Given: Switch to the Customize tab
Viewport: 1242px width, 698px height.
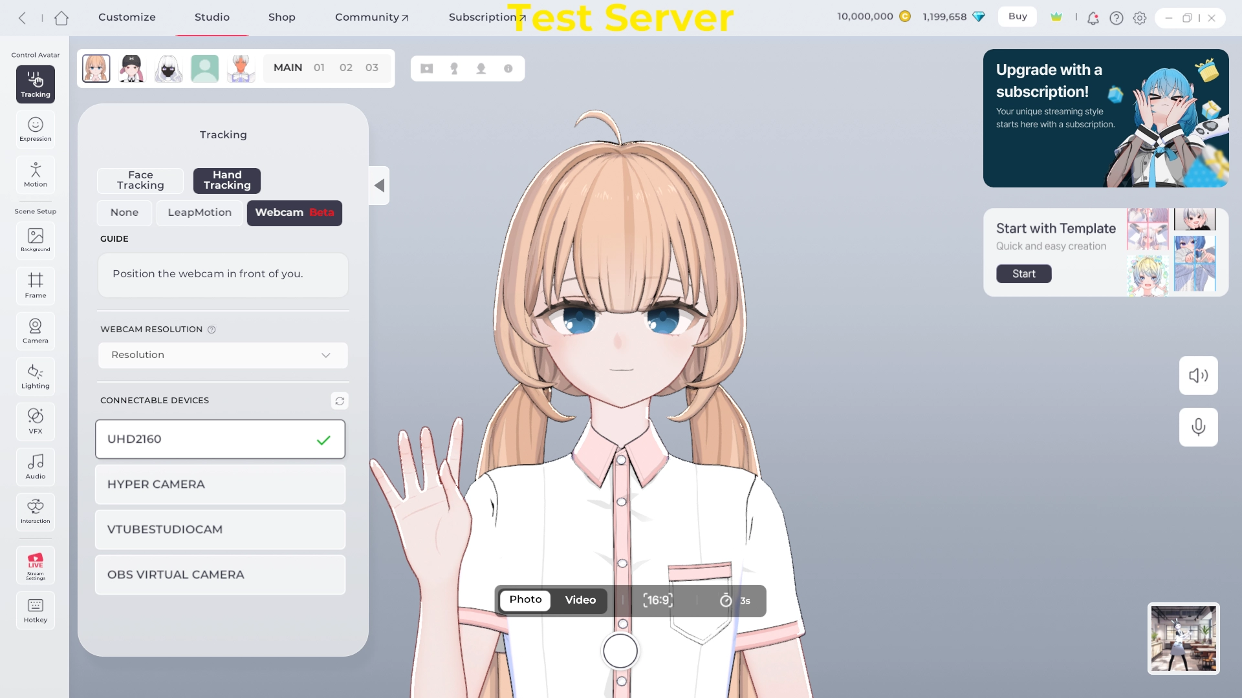Looking at the screenshot, I should pyautogui.click(x=127, y=17).
